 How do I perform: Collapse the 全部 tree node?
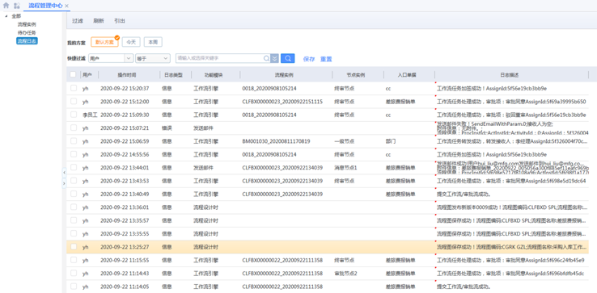point(6,16)
